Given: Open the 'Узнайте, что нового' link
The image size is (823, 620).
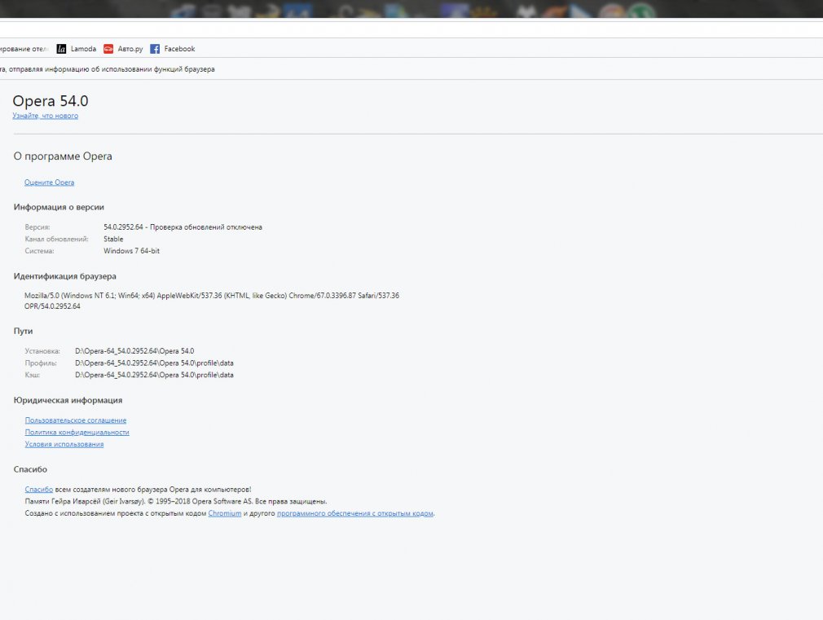Looking at the screenshot, I should click(45, 116).
